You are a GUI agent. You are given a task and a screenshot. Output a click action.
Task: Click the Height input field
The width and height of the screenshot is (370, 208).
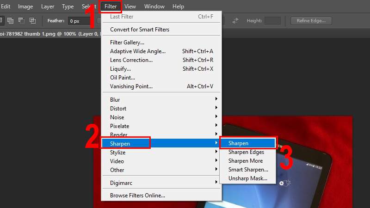pos(272,21)
